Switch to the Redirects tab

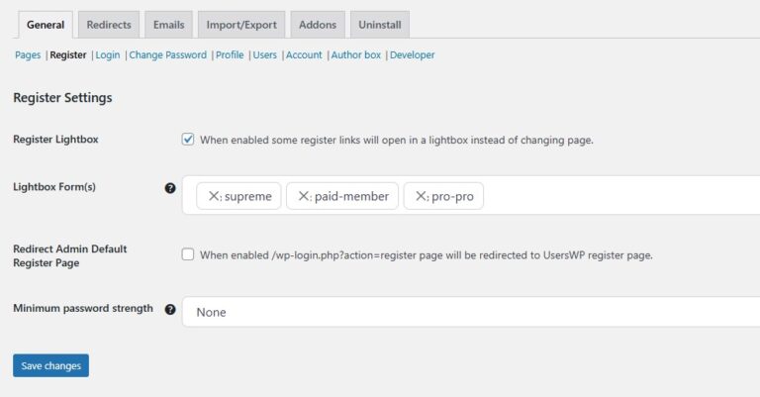tap(109, 25)
